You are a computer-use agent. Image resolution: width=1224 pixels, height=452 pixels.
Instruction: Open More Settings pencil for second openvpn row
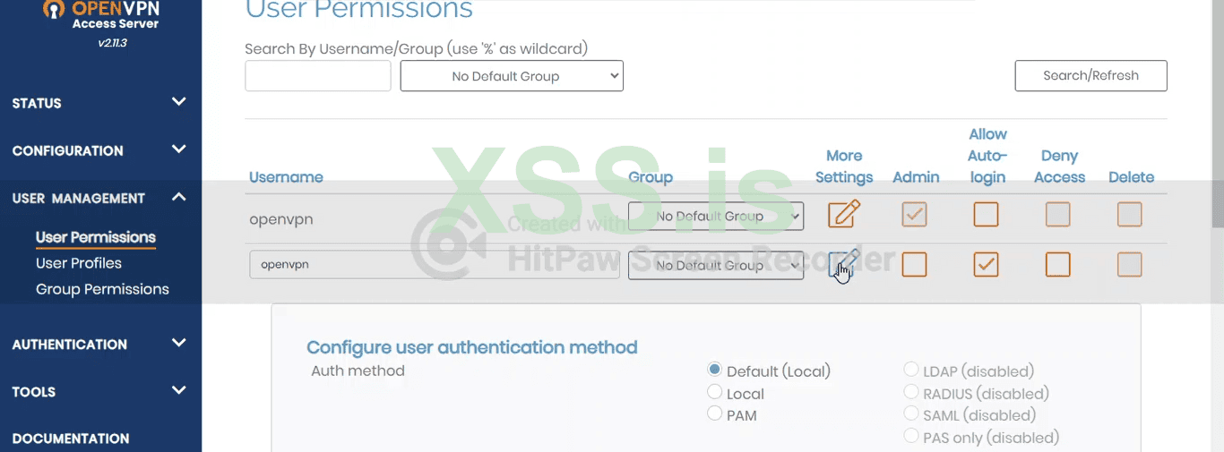(844, 265)
